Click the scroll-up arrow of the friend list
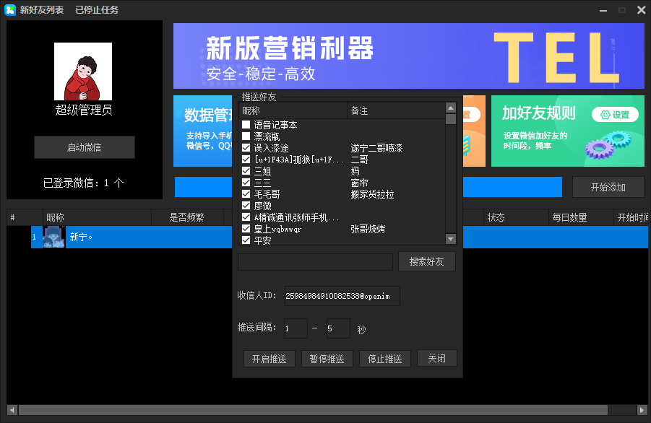 450,107
